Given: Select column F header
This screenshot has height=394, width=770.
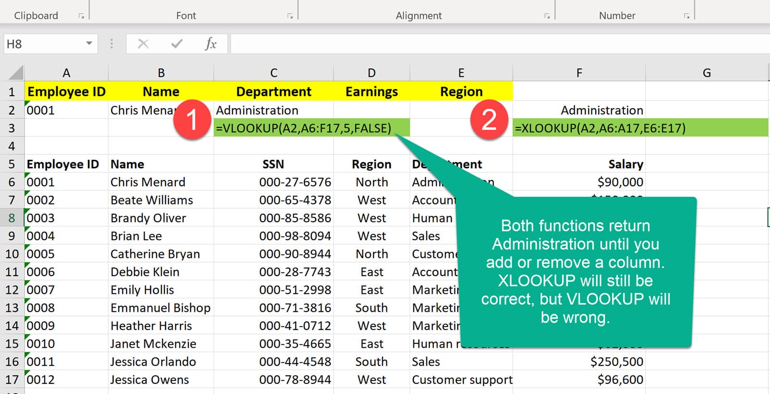Looking at the screenshot, I should (x=579, y=73).
